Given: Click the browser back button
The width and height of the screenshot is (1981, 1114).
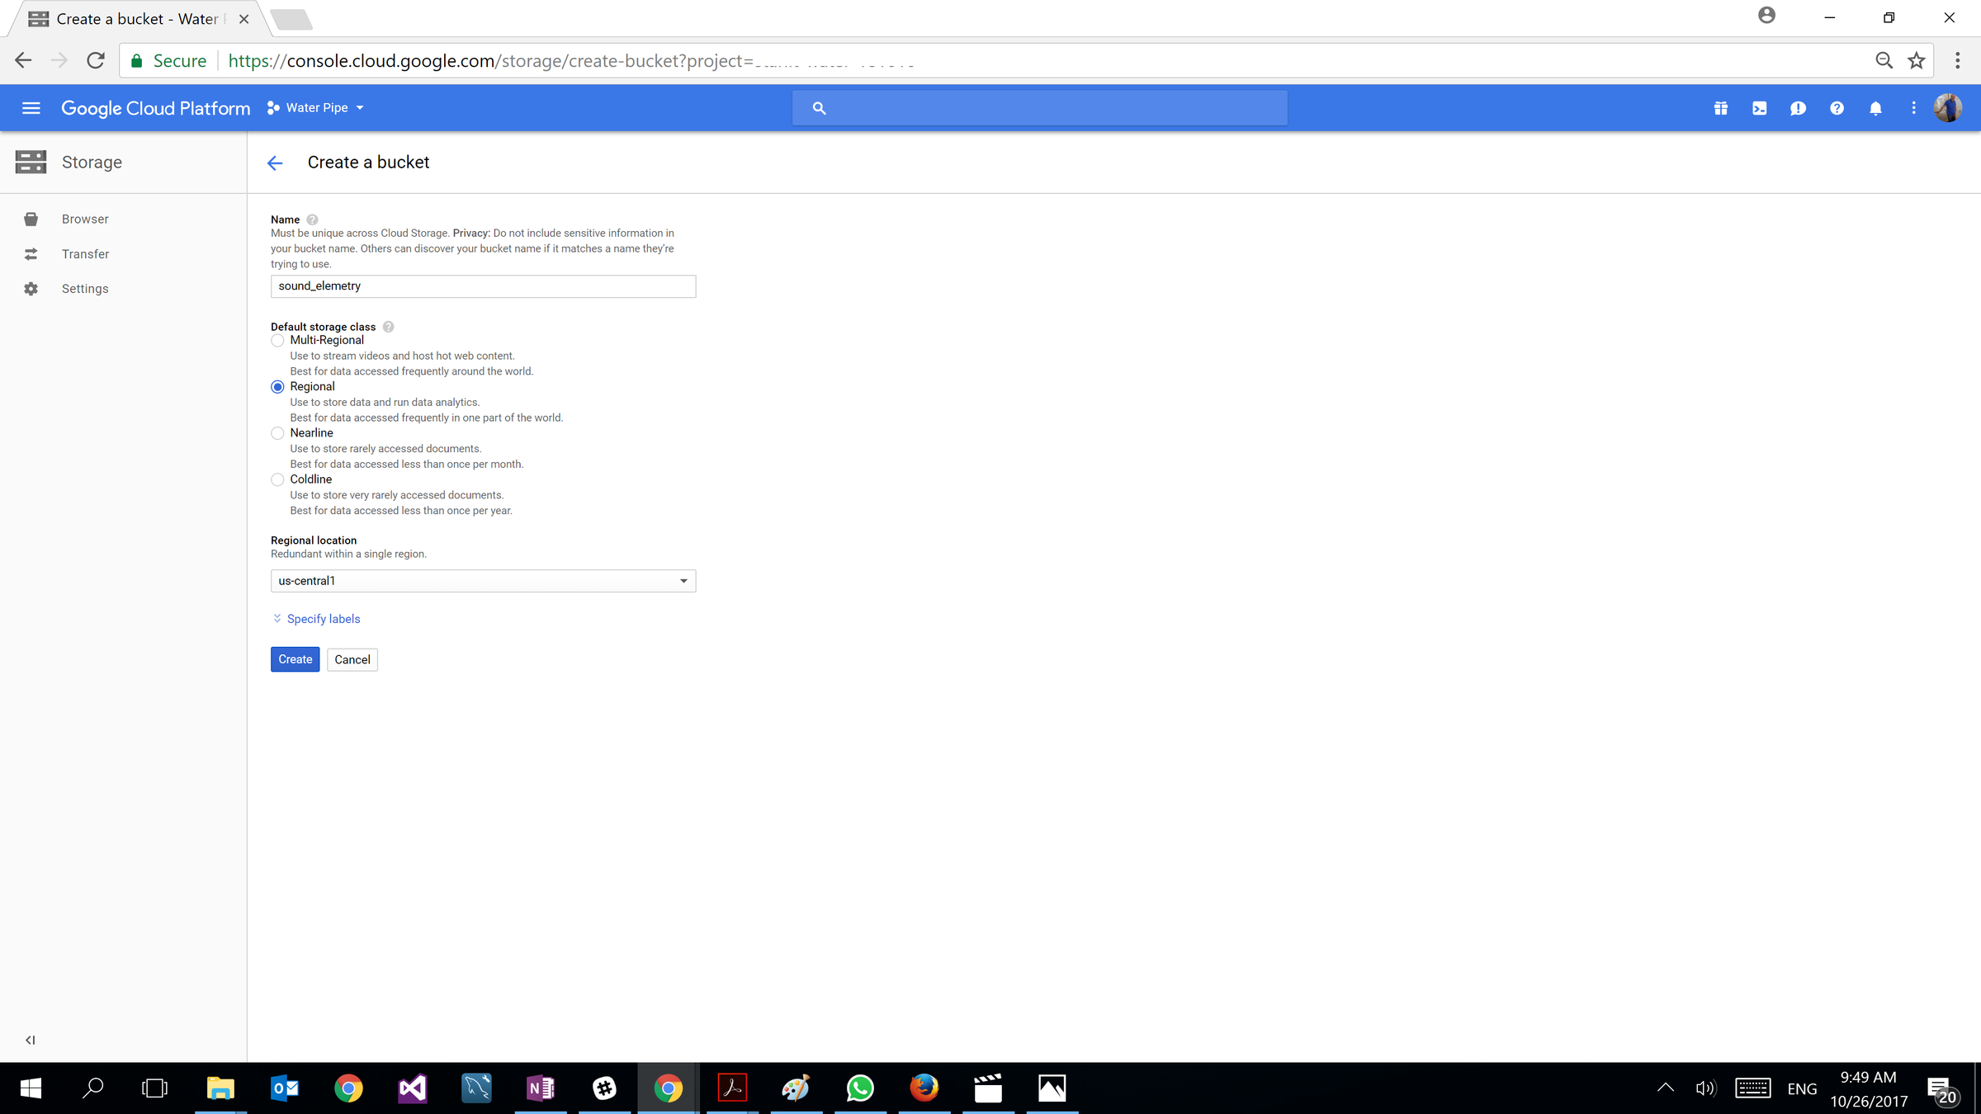Looking at the screenshot, I should point(23,60).
